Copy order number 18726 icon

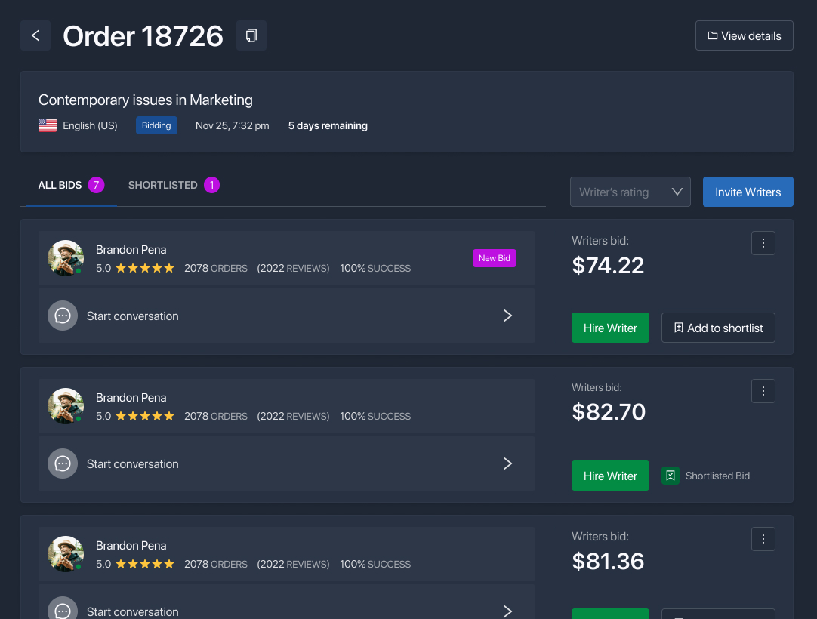[x=251, y=35]
